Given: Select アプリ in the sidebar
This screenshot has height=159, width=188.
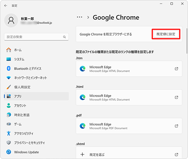Looking at the screenshot, I should 36,96.
